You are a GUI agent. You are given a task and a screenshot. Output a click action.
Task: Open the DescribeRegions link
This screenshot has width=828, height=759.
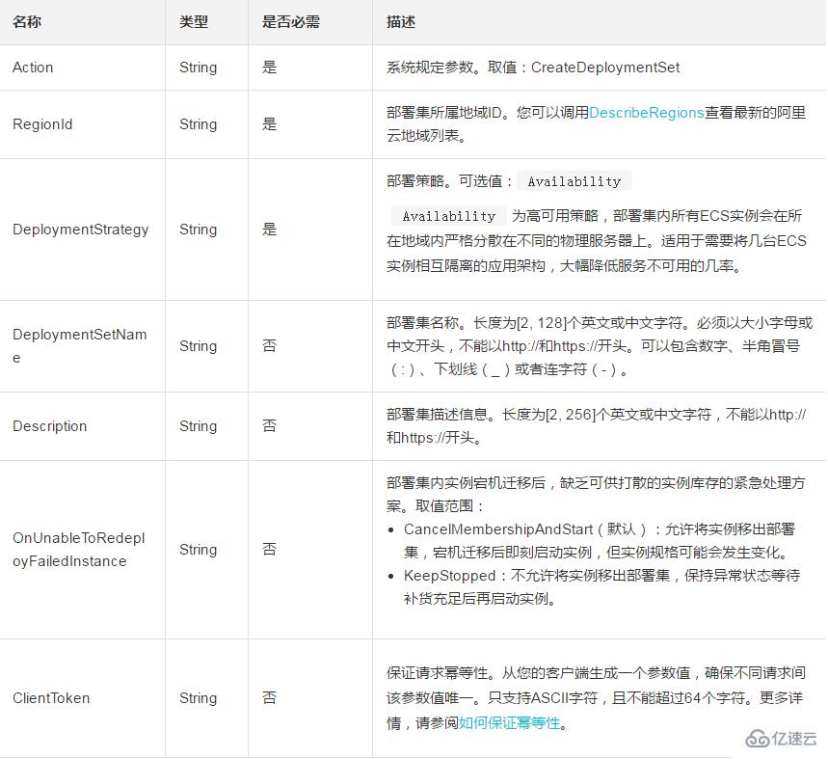646,113
